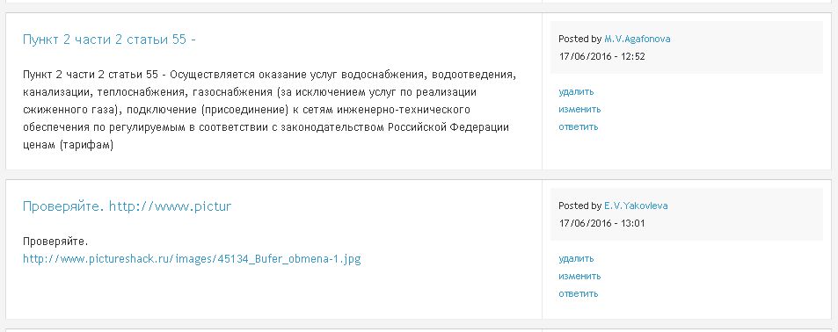Reply to M.V.Agafonova's post via "ответить"
The width and height of the screenshot is (838, 332).
point(579,127)
